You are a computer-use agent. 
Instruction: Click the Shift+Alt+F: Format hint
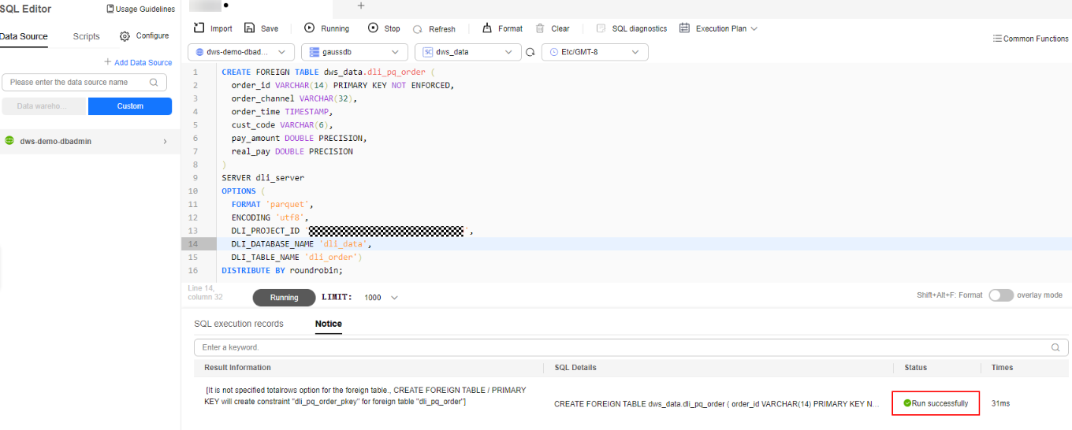point(949,295)
